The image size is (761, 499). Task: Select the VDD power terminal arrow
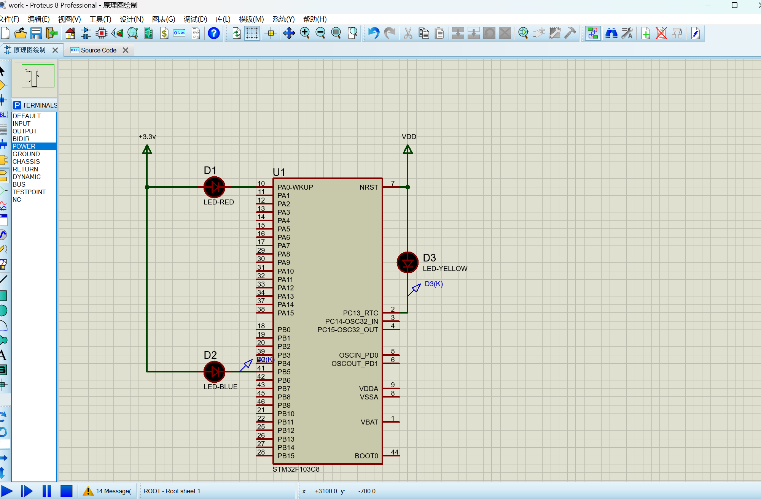[408, 150]
